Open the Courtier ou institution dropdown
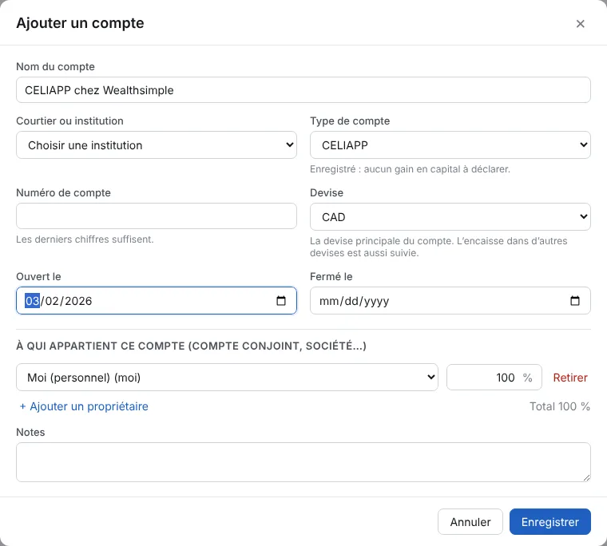The height and width of the screenshot is (546, 607). click(x=157, y=144)
